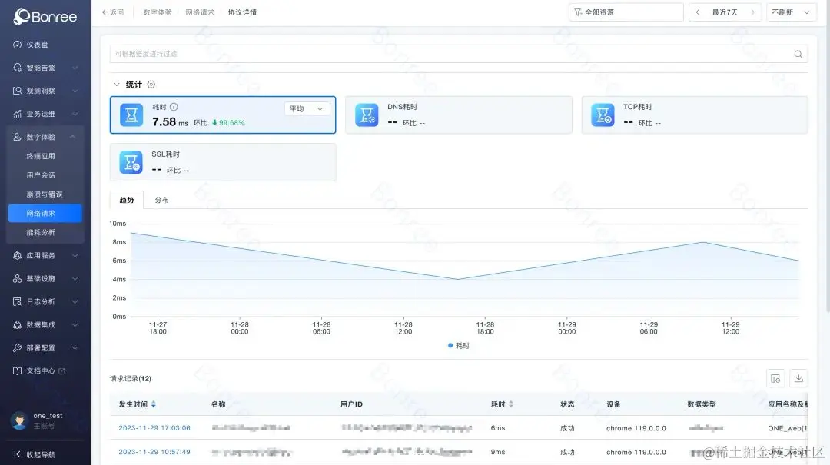Select 网络请求 in the top navigation

[x=200, y=12]
